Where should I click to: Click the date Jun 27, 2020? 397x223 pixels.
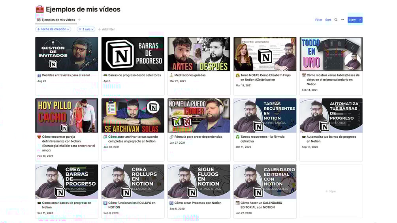[244, 213]
